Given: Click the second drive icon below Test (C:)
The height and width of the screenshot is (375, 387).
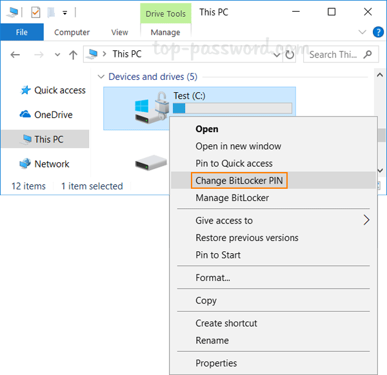Looking at the screenshot, I should tap(151, 164).
